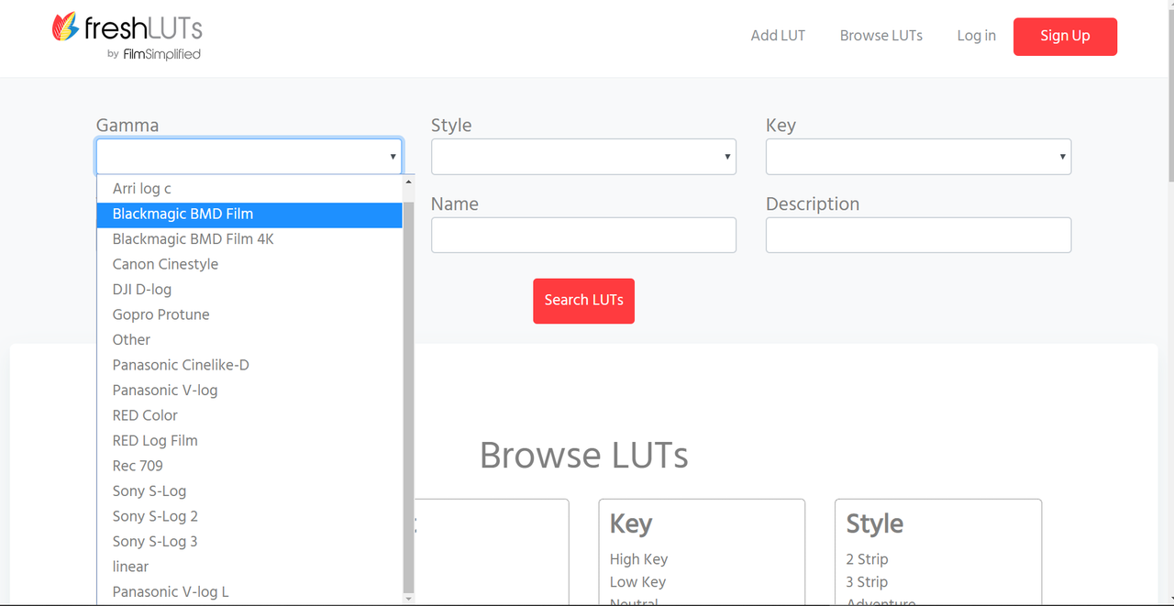
Task: Choose Canon Cinestyle in Gamma list
Action: click(x=249, y=264)
